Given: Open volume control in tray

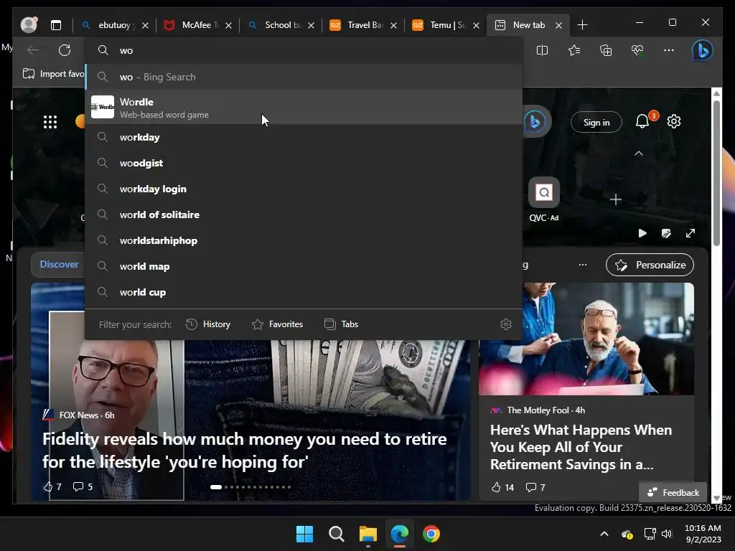Looking at the screenshot, I should (x=667, y=534).
